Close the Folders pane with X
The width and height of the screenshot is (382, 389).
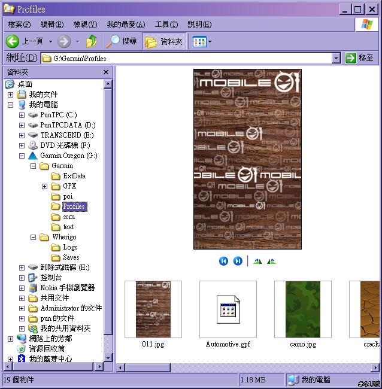[106, 72]
